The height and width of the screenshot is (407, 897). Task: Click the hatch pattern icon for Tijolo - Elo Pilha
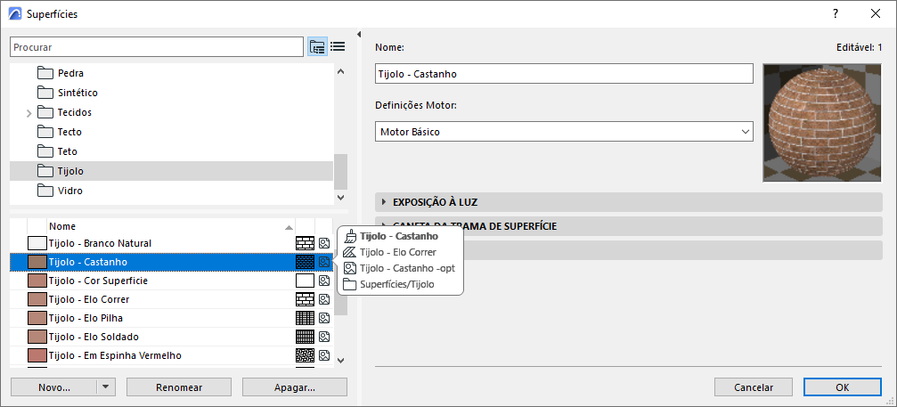pyautogui.click(x=305, y=318)
